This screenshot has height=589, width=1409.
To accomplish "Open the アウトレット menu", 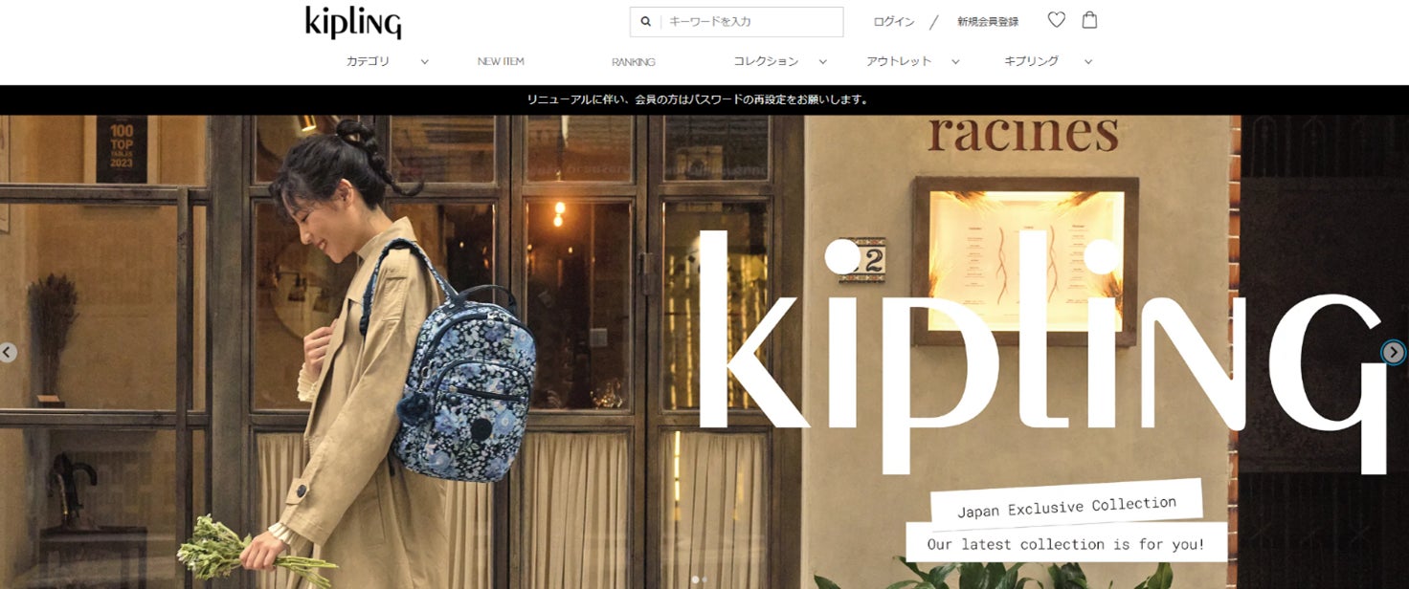I will click(x=899, y=61).
